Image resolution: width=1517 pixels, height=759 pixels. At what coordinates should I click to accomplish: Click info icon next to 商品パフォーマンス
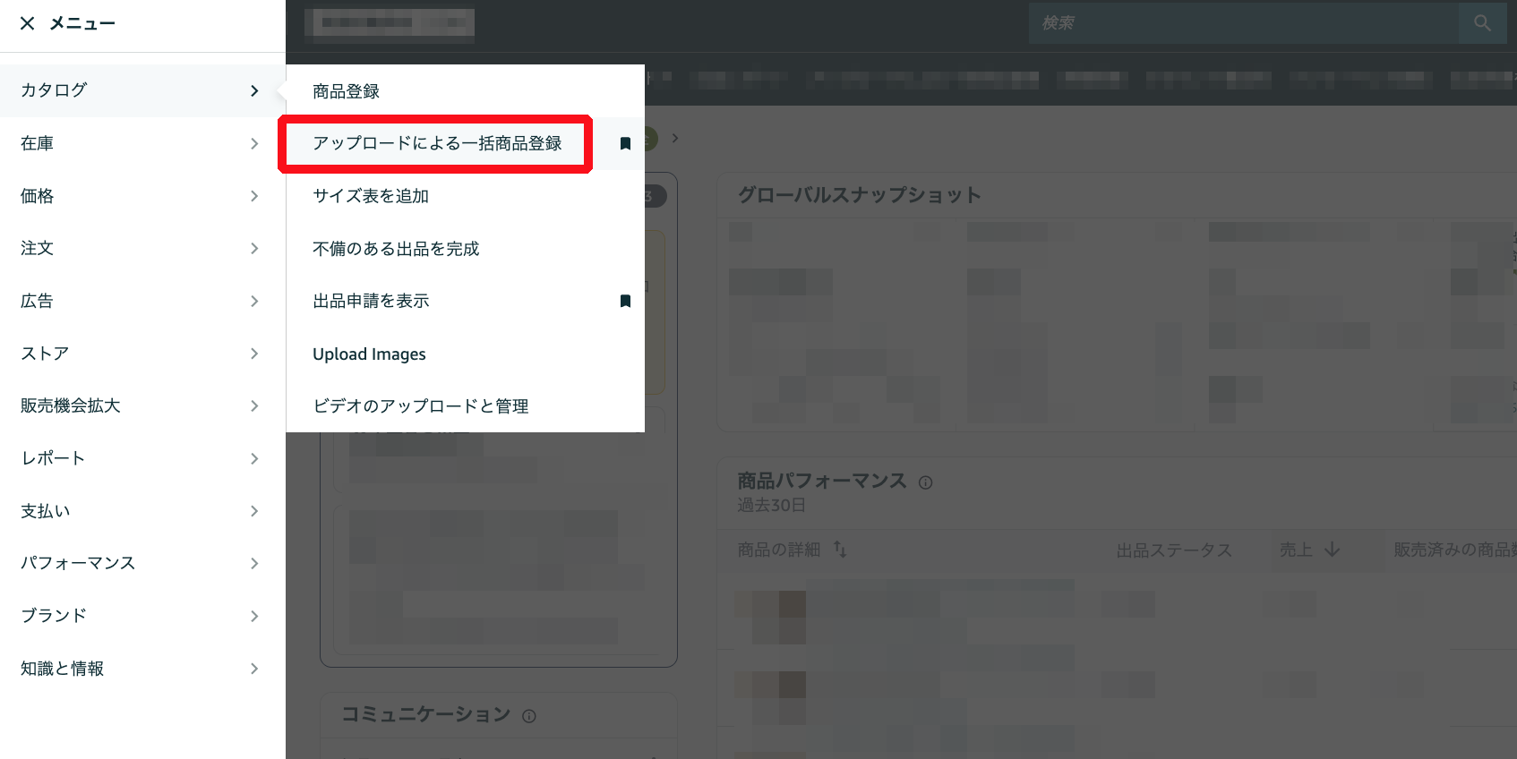click(x=925, y=482)
